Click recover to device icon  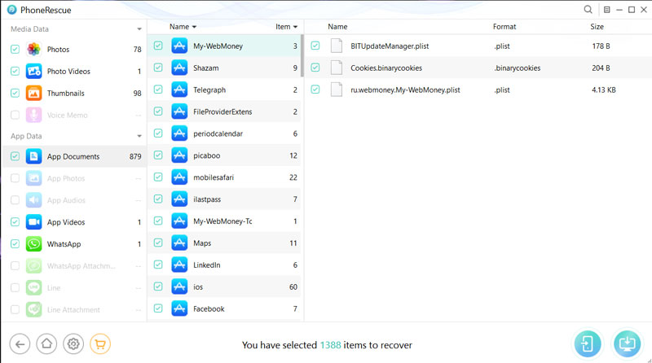[x=587, y=343]
